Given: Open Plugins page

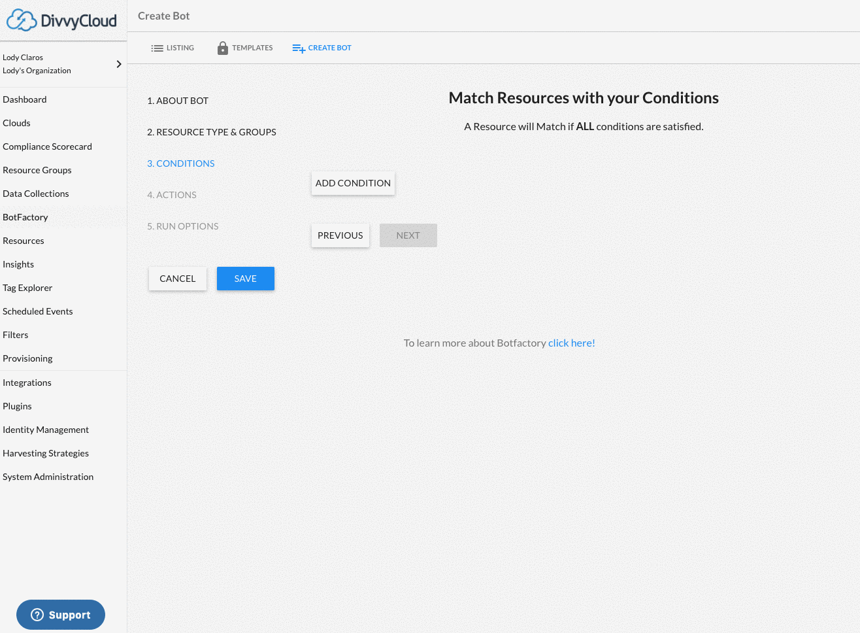Looking at the screenshot, I should click(x=17, y=406).
